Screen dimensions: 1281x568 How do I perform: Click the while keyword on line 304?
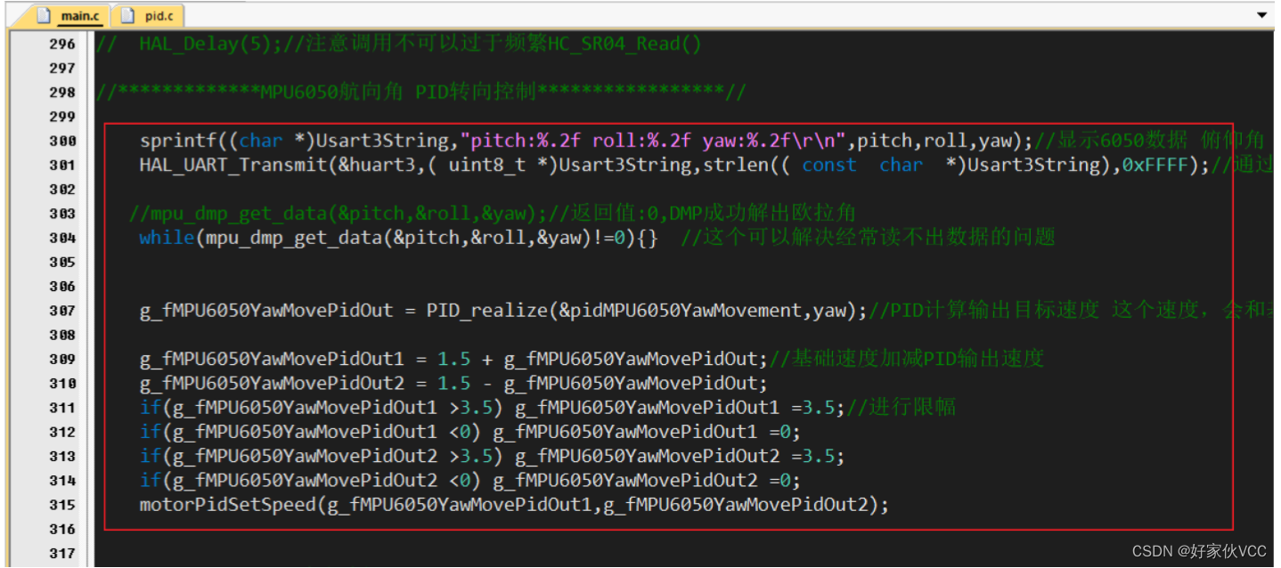(x=167, y=237)
